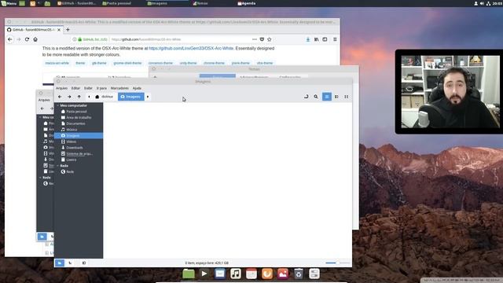503x283 pixels.
Task: Open Firefox library
Action: coord(316,39)
